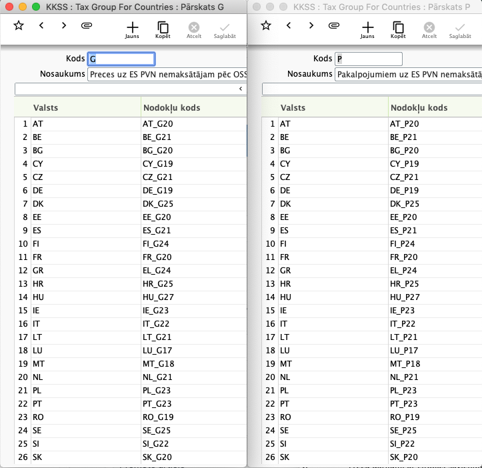Click Valsts column header in Pārskats G window
Viewport: 482px width, 468px height.
(x=85, y=107)
